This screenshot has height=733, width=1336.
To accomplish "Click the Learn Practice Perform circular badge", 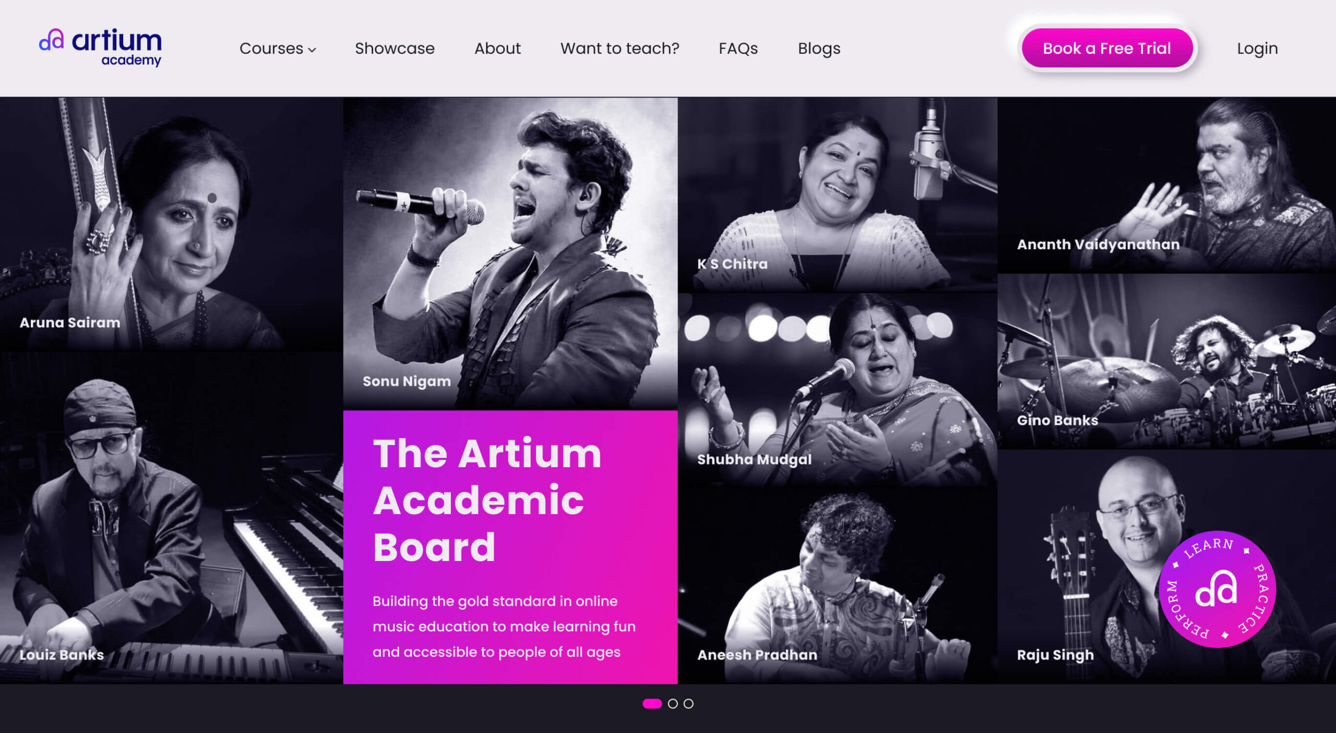I will pyautogui.click(x=1217, y=589).
